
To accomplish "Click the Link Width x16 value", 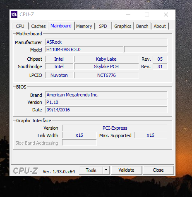I will pyautogui.click(x=79, y=135).
